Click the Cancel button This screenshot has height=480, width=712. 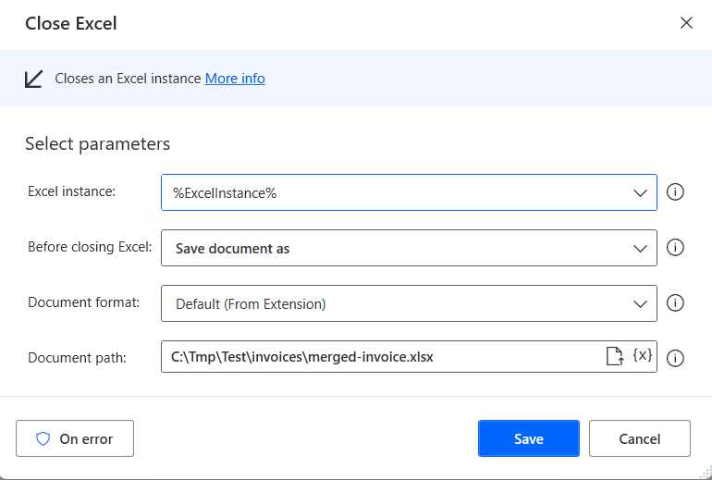coord(640,438)
